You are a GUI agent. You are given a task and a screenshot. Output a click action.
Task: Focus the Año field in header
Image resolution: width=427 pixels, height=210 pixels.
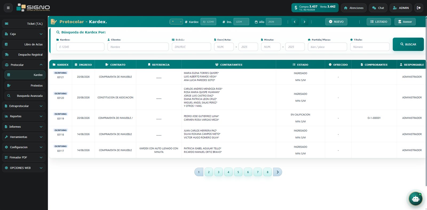[x=274, y=22]
